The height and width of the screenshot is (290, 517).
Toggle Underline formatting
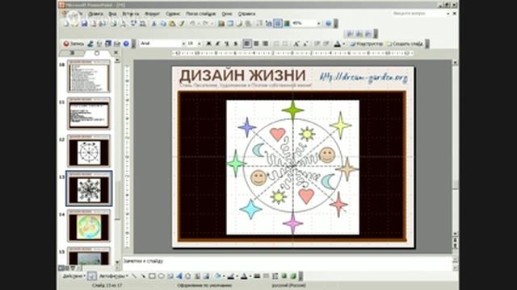click(227, 43)
